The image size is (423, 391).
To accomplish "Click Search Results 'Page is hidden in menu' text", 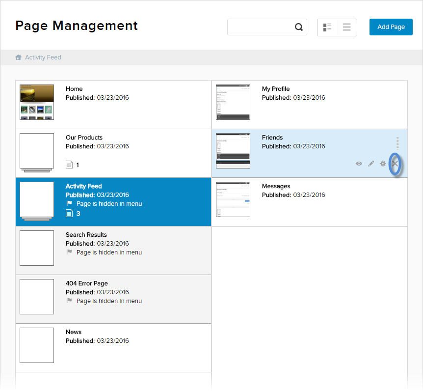I will [x=109, y=252].
